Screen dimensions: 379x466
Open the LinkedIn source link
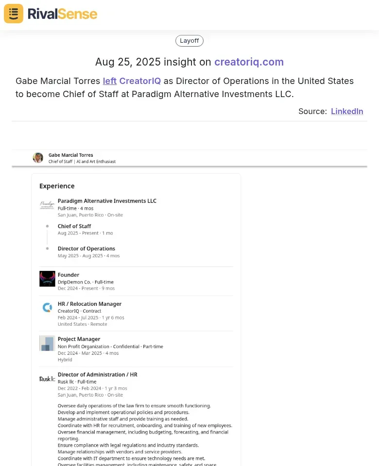tap(347, 111)
